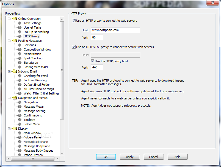
Task: Click the gear icon beside Toolbars
Action: [20, 120]
